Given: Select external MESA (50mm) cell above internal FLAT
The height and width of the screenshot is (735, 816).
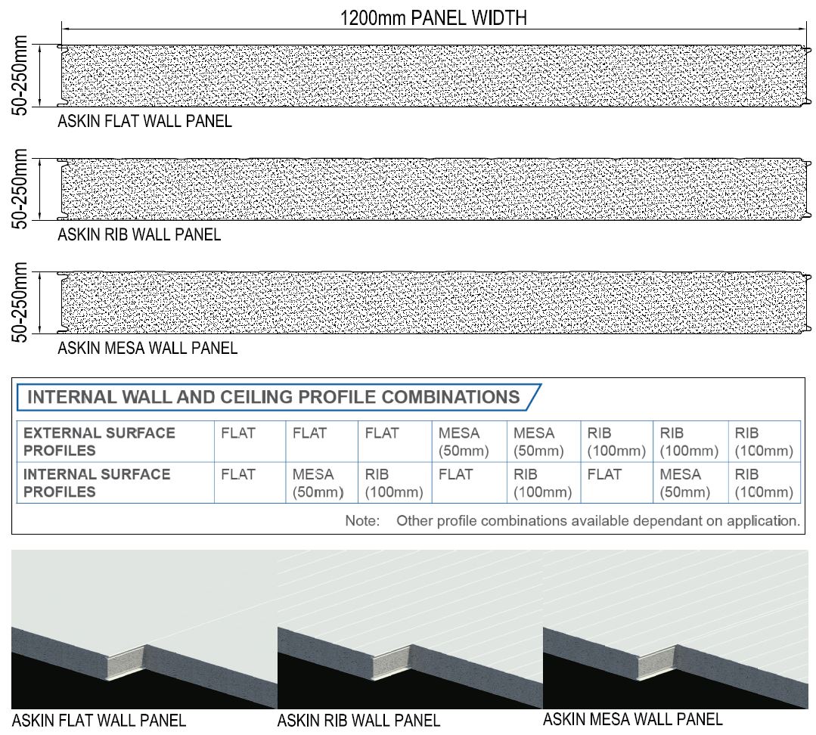Looking at the screenshot, I should pos(469,442).
